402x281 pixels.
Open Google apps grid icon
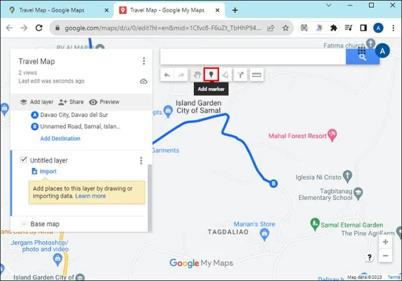(x=362, y=50)
